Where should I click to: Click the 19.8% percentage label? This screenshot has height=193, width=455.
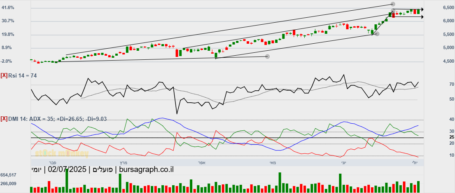pos(8,35)
